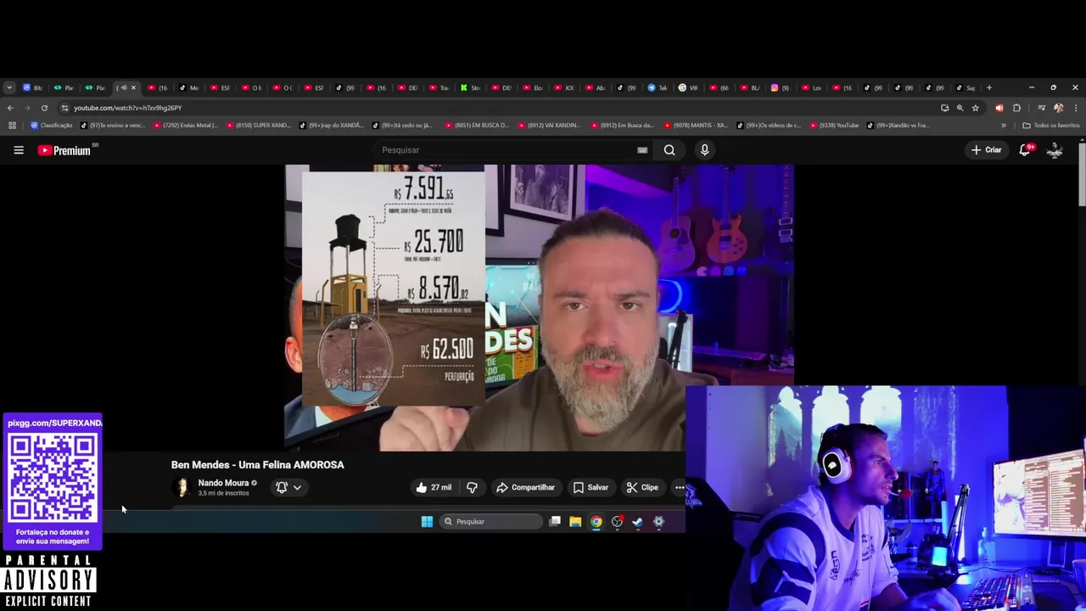View site information icon in address bar
Viewport: 1086px width, 611px height.
pos(65,108)
